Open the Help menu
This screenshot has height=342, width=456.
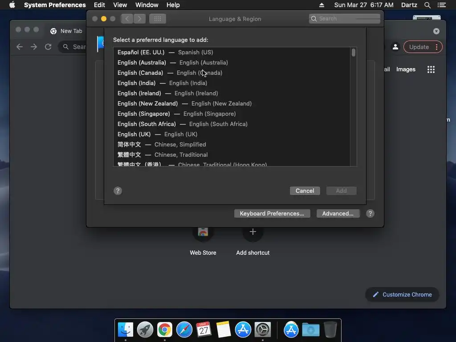[x=173, y=5]
